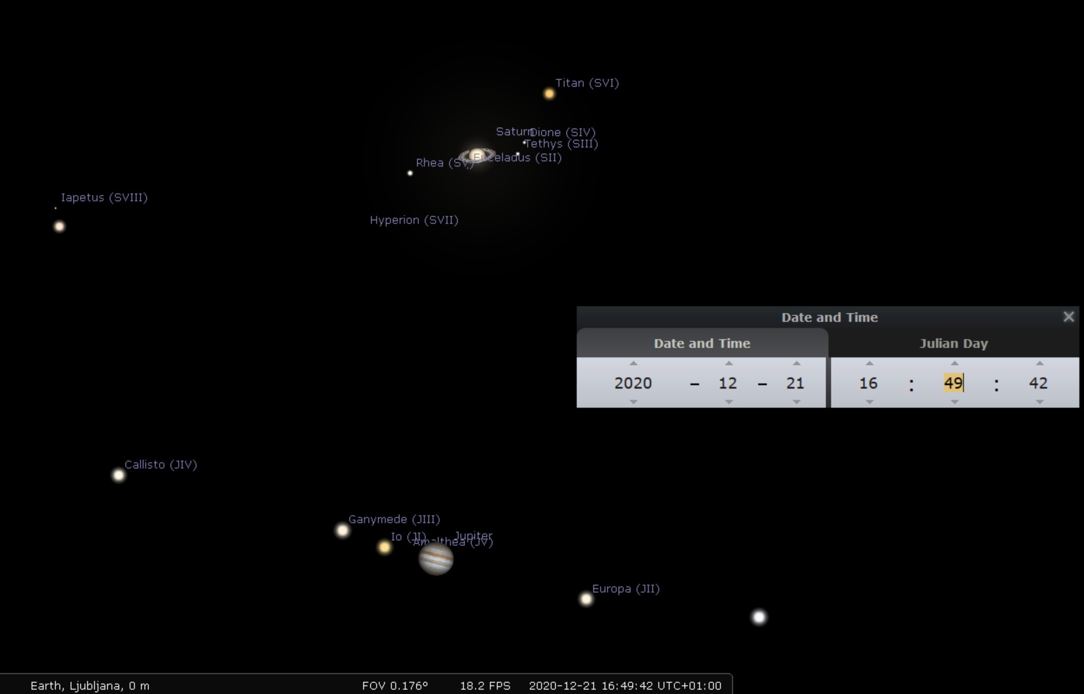
Task: Pick the moon Ganymede
Action: (343, 530)
